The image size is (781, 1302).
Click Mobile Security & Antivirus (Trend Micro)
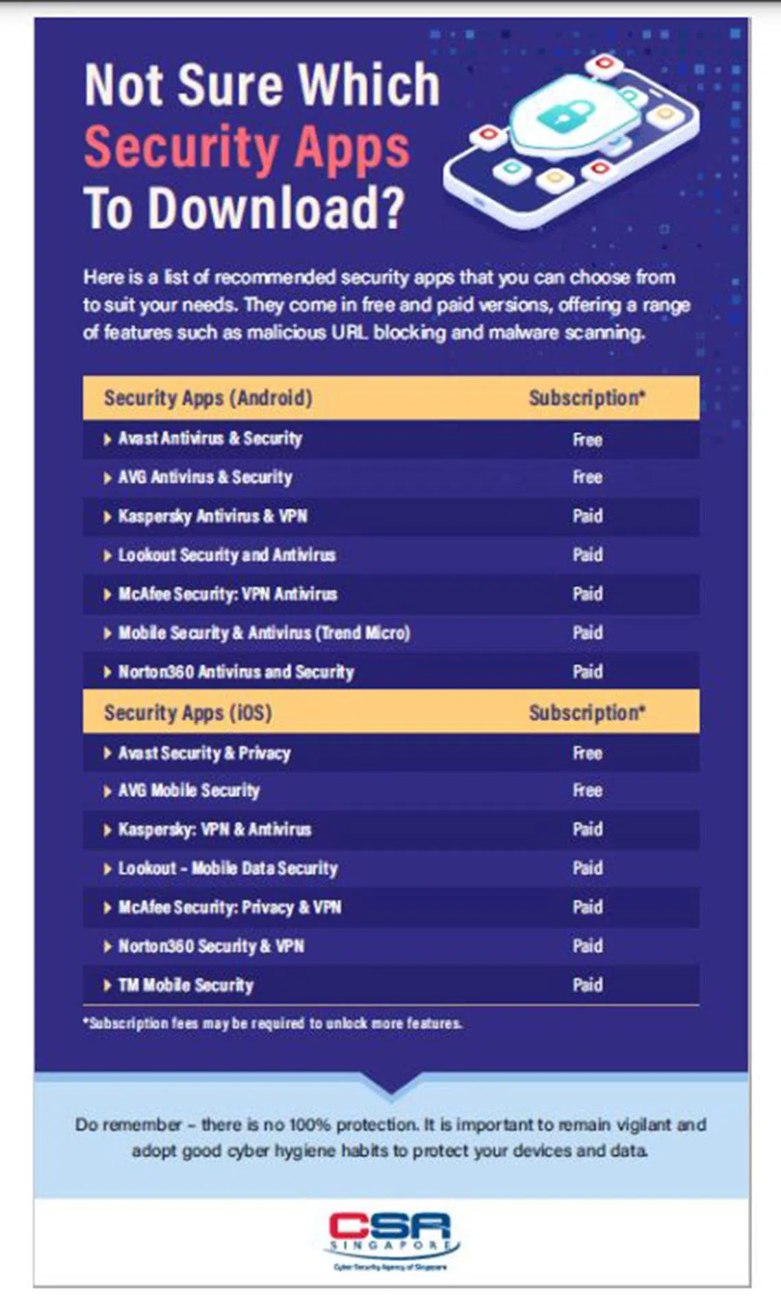(264, 633)
